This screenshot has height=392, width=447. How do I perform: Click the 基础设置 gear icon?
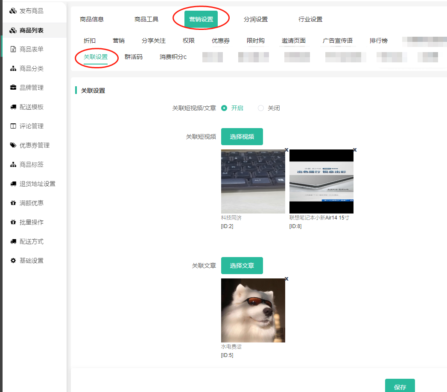tap(13, 260)
